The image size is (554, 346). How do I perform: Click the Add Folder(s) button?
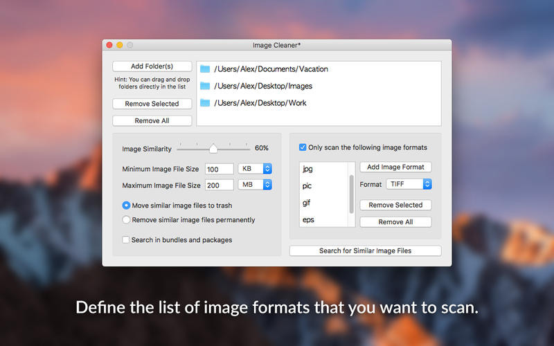tap(152, 66)
